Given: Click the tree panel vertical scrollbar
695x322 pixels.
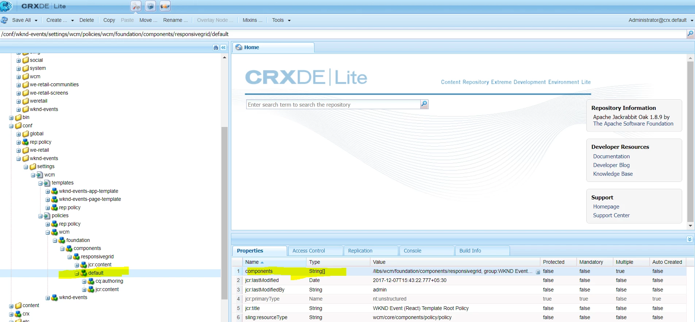Looking at the screenshot, I should tap(224, 213).
